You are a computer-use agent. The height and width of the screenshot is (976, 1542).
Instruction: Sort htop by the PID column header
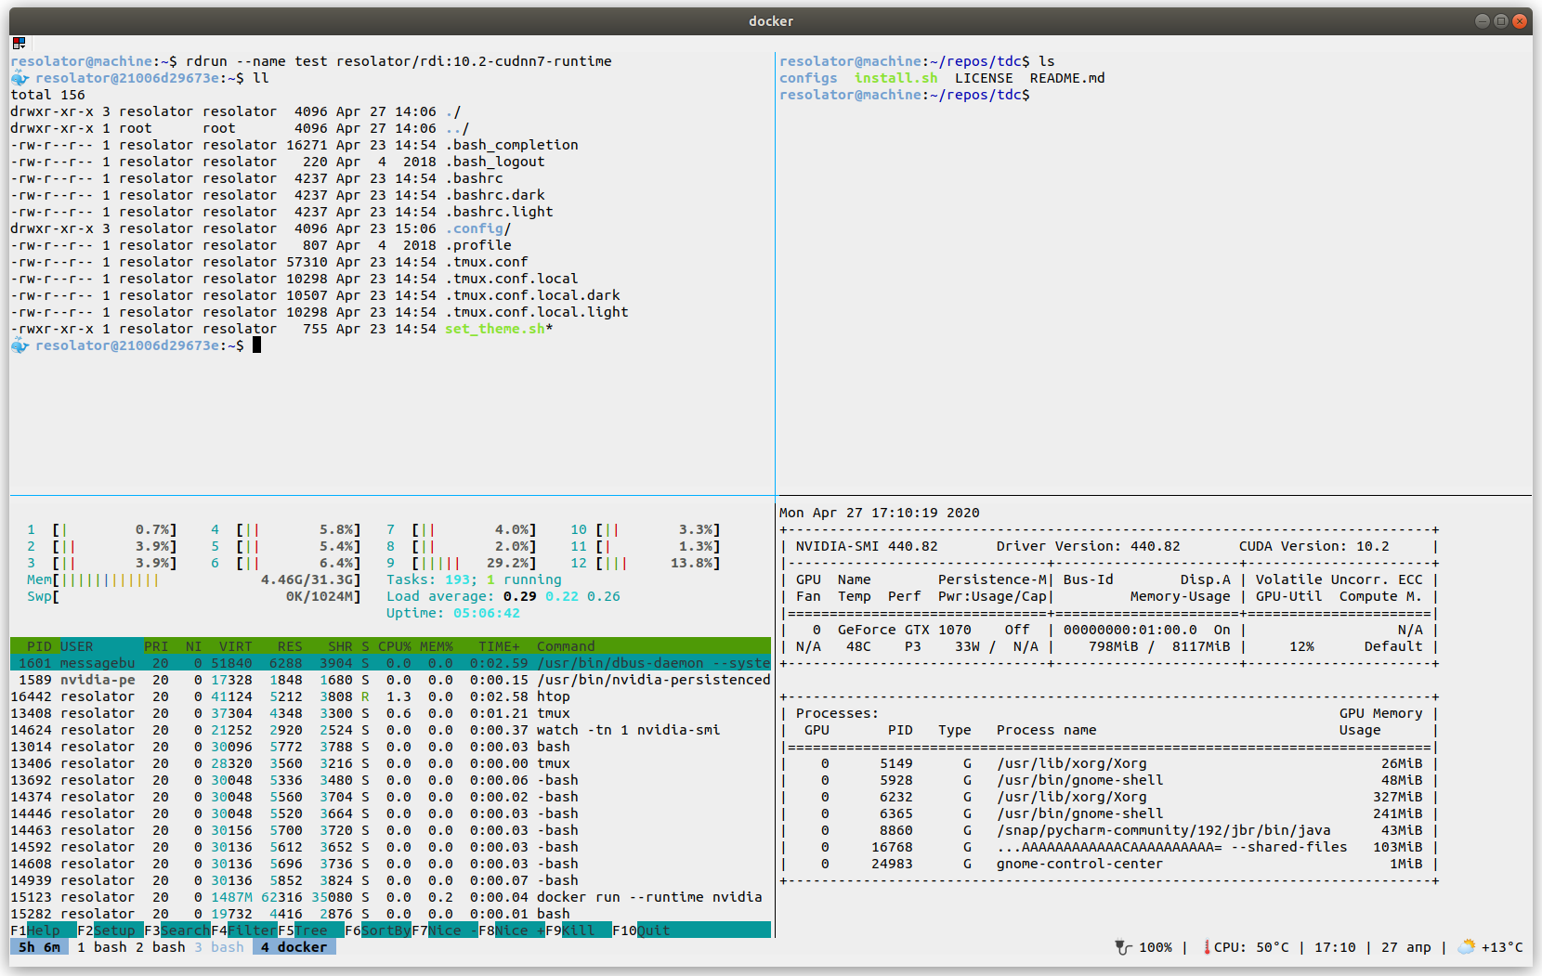(39, 646)
